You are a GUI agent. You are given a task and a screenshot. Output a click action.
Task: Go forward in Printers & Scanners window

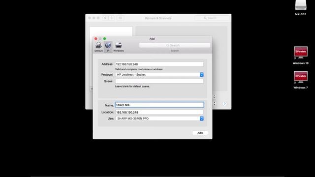[x=112, y=18]
